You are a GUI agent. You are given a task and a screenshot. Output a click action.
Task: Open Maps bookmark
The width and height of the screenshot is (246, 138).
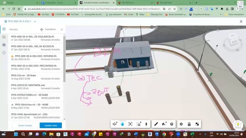tap(140, 15)
